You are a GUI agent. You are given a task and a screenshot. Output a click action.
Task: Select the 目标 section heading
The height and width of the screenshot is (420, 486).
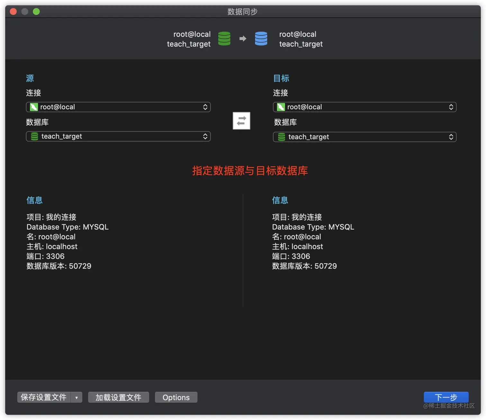(x=281, y=78)
